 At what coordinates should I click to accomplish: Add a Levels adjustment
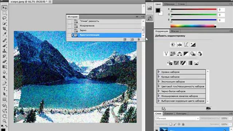point(179,44)
